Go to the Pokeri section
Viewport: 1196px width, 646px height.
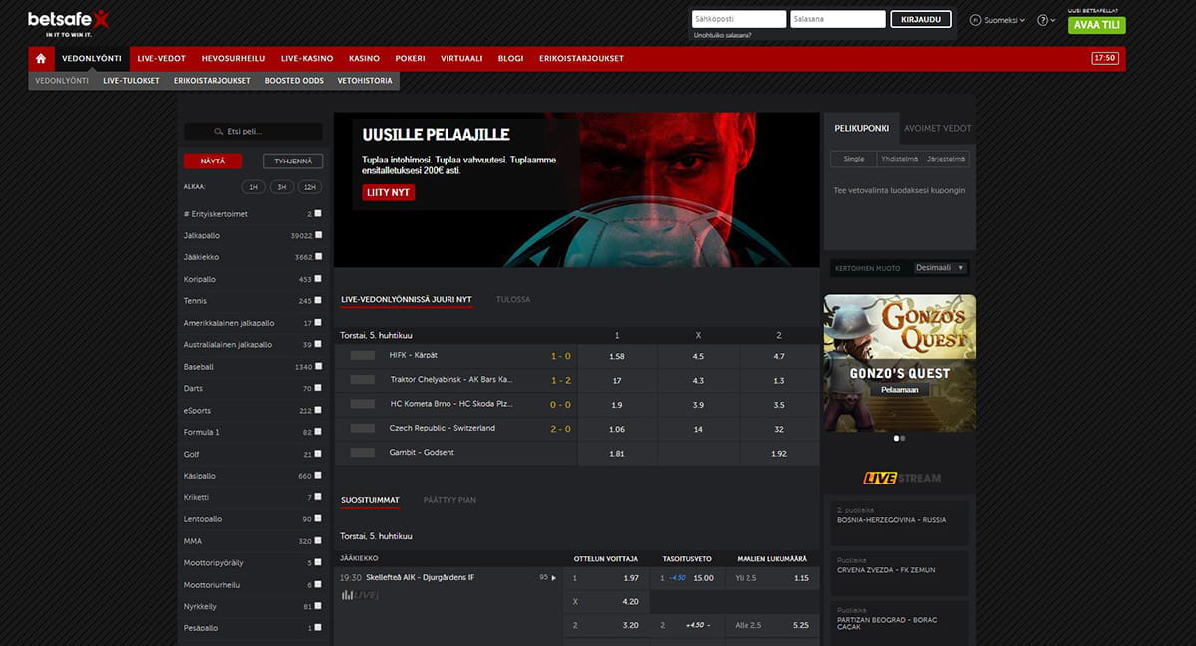point(410,58)
